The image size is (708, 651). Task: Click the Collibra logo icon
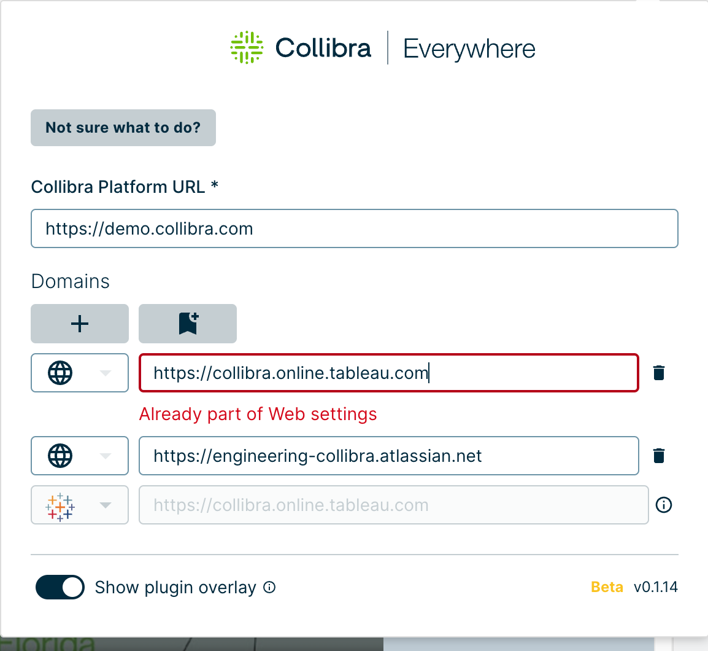[246, 47]
